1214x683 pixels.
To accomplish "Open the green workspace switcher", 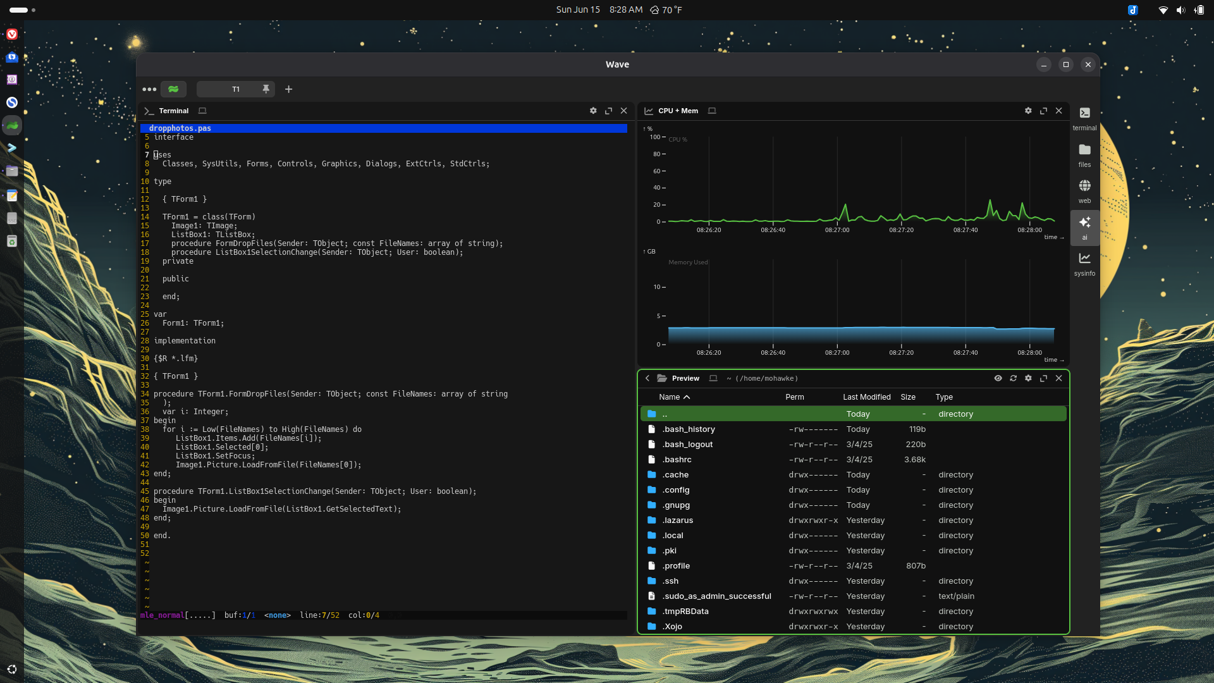I will 173,89.
